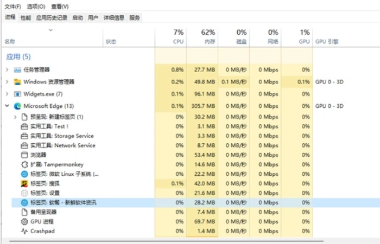Select the GPU 进程 gear icon
Image resolution: width=380 pixels, height=244 pixels.
24,221
